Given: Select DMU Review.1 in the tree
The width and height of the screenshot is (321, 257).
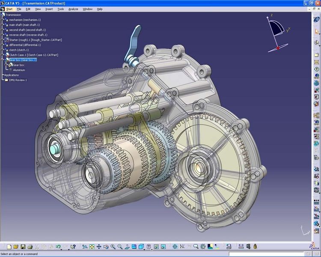Looking at the screenshot, I should 18,80.
